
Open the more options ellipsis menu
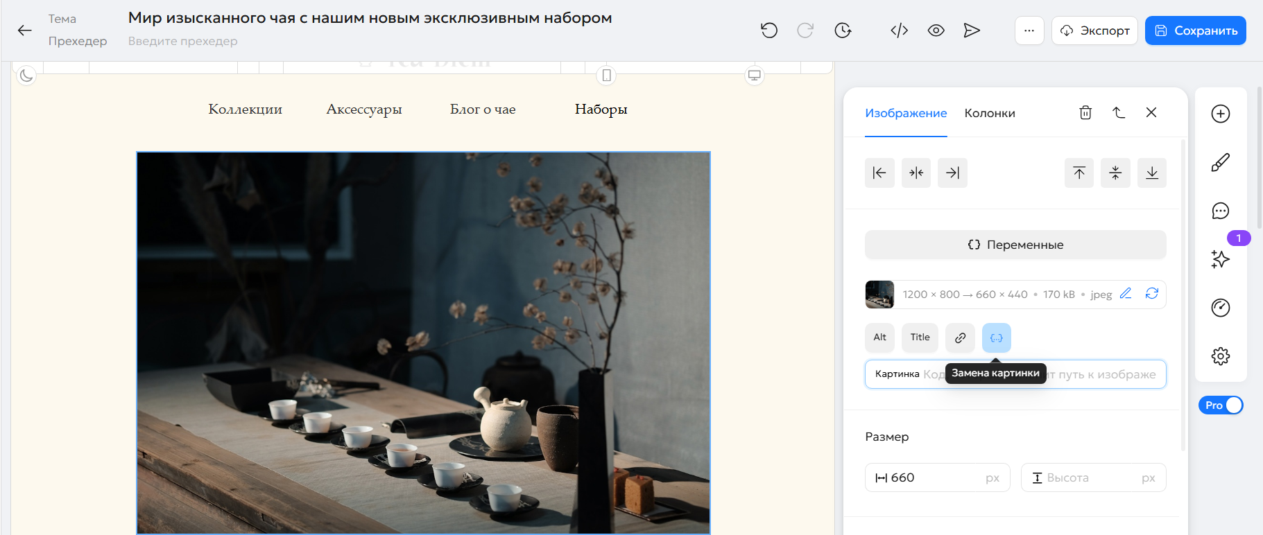(1029, 30)
